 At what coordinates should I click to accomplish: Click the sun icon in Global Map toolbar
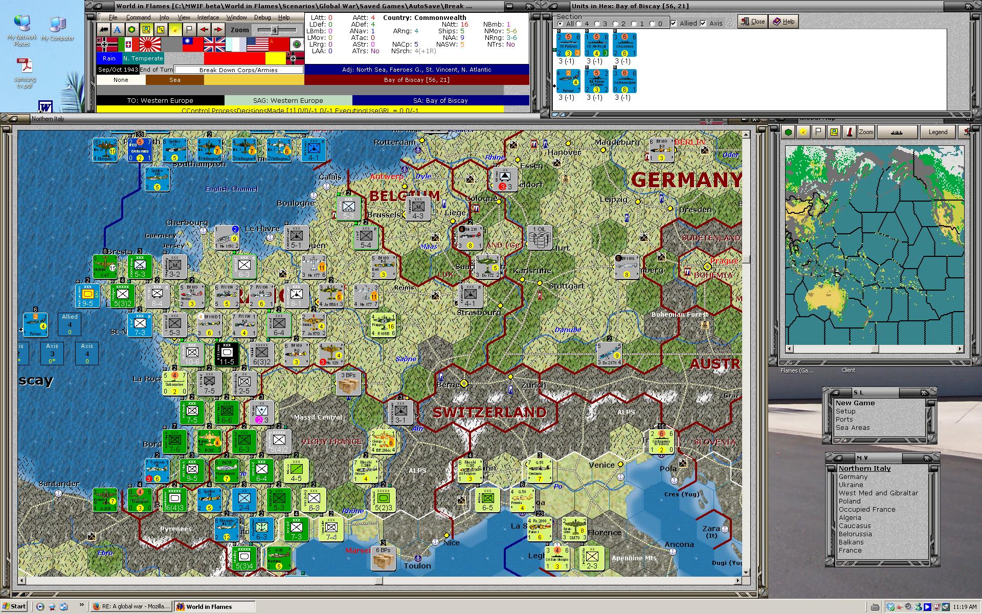click(804, 132)
